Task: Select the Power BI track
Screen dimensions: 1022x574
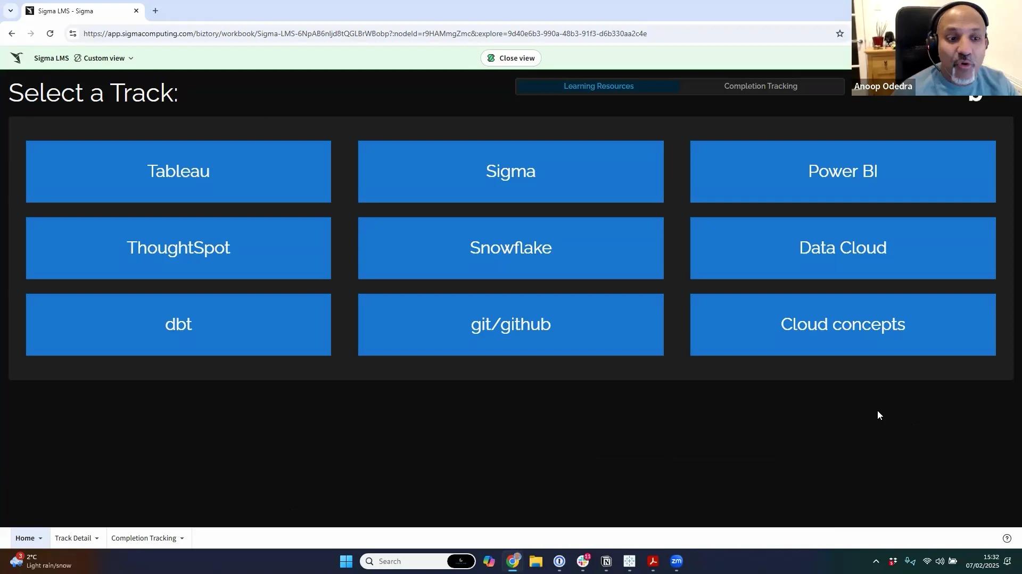Action: (x=843, y=172)
